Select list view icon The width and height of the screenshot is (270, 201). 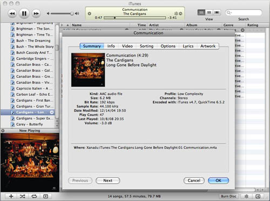pyautogui.click(x=201, y=12)
